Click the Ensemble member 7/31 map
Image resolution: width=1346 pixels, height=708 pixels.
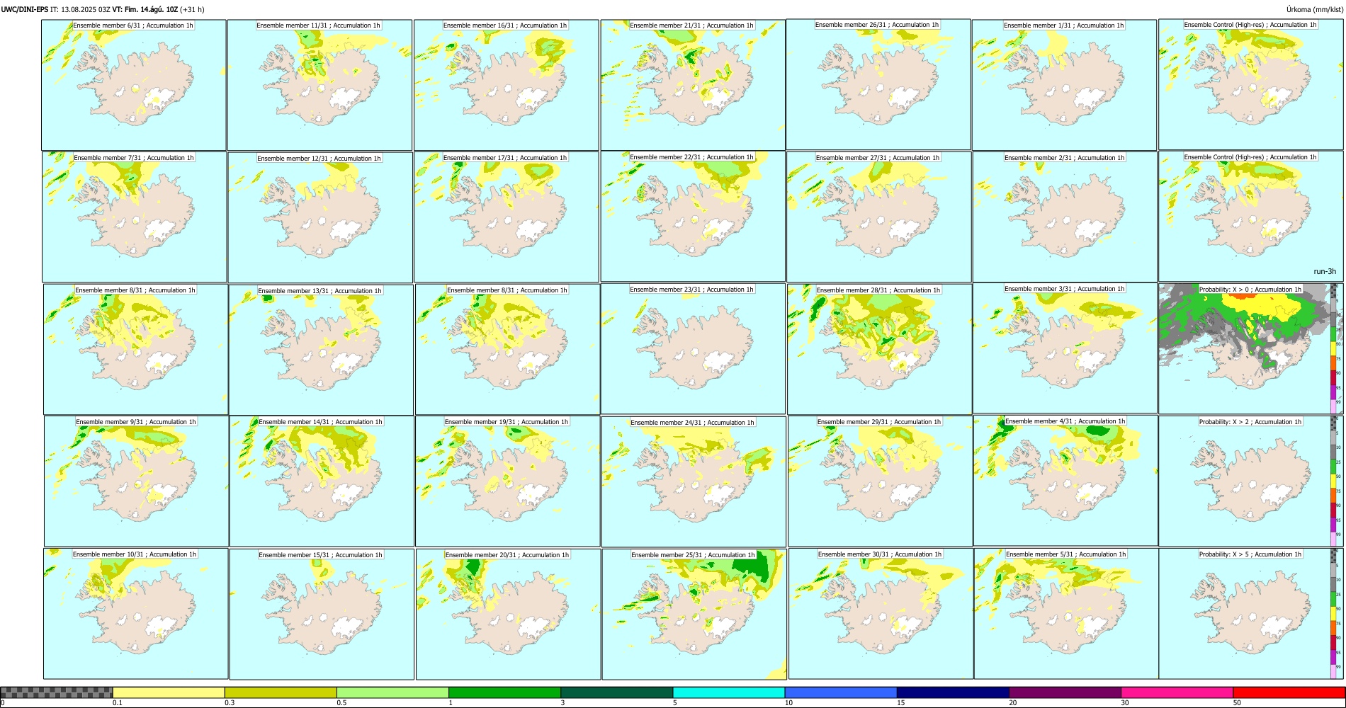[x=134, y=217]
